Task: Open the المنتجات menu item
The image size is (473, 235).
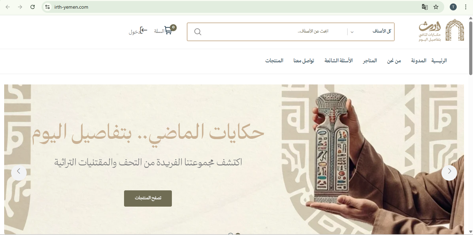Action: (274, 61)
